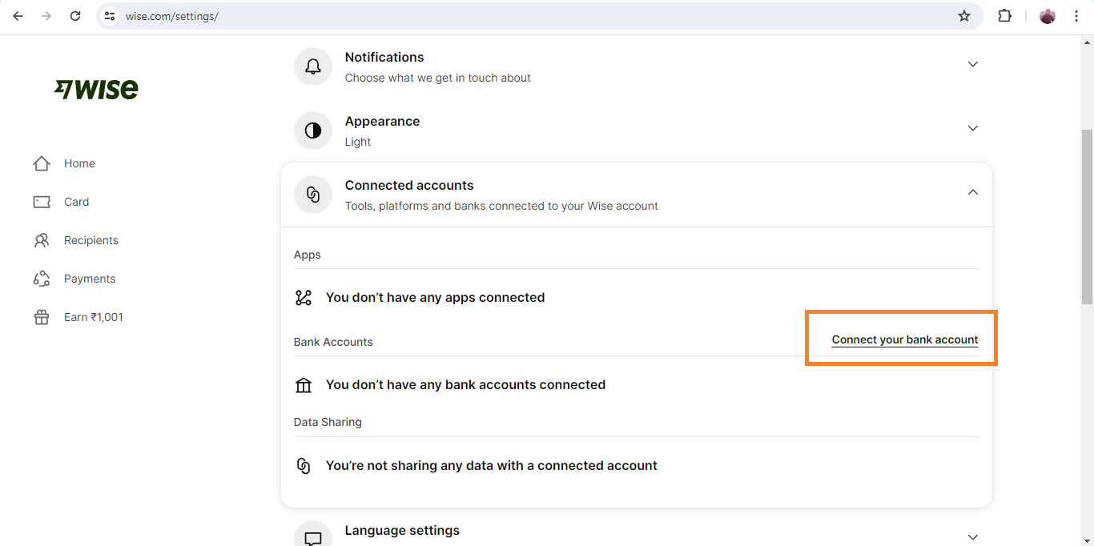The width and height of the screenshot is (1094, 546).
Task: Click the Appearance half-circle icon
Action: click(x=313, y=130)
